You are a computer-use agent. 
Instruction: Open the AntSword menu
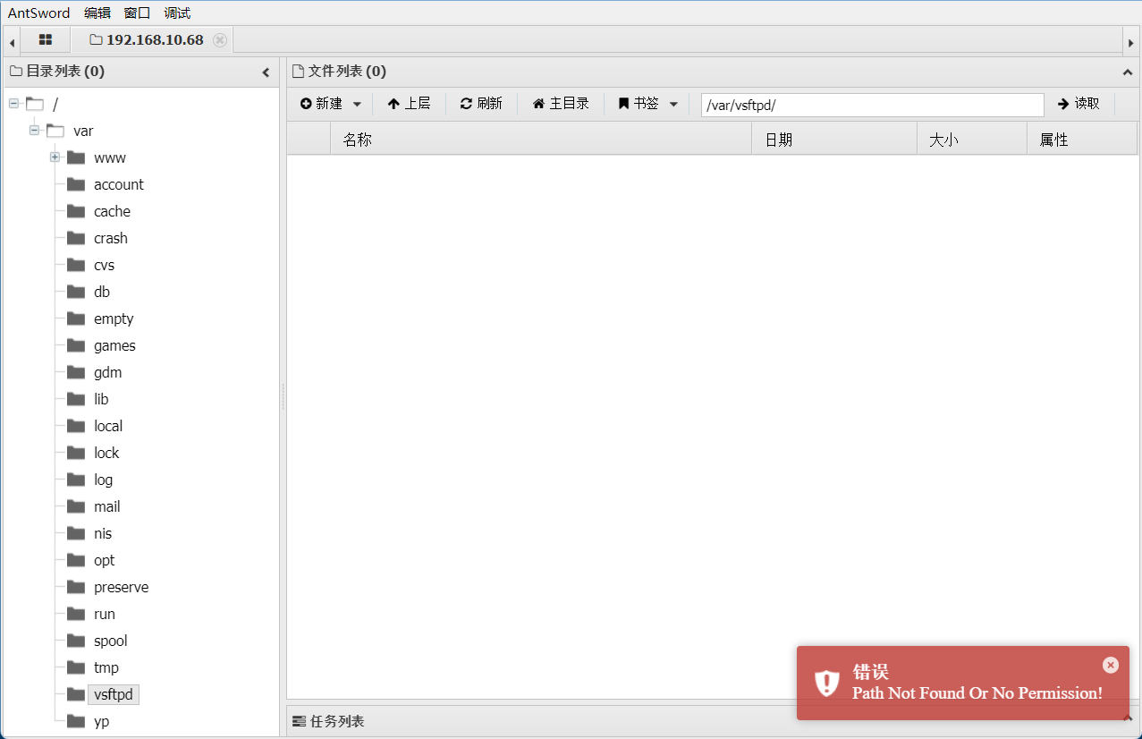coord(38,13)
